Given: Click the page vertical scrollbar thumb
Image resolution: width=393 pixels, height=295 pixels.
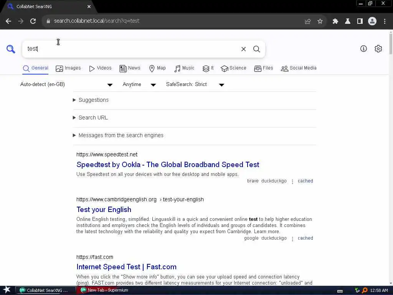Looking at the screenshot, I should (391, 43).
